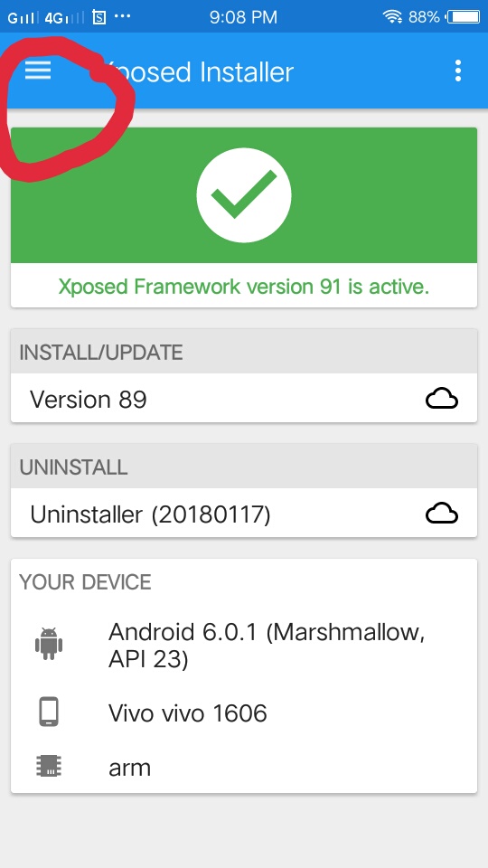Tap the green checkmark status icon

coord(243,195)
